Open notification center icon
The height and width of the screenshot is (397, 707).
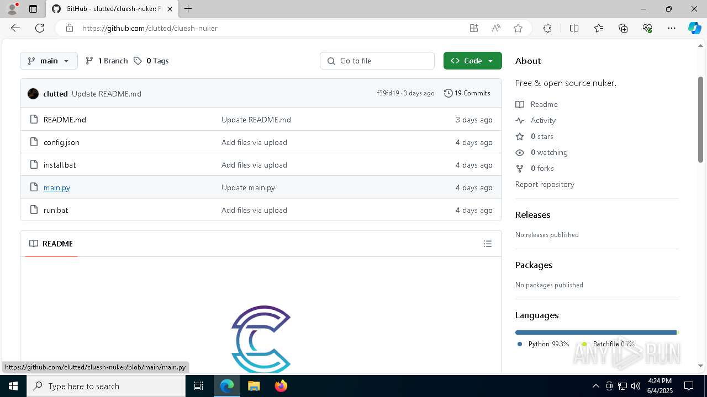[689, 386]
